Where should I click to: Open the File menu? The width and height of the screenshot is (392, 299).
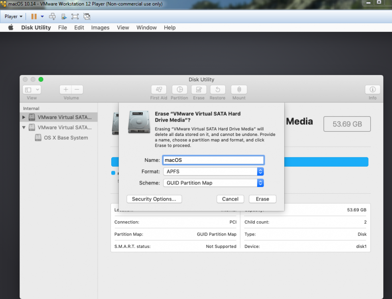pyautogui.click(x=63, y=28)
